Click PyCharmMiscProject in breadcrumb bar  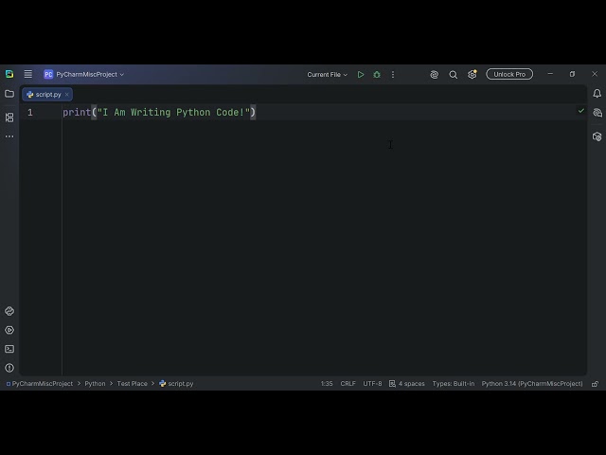[x=40, y=383]
